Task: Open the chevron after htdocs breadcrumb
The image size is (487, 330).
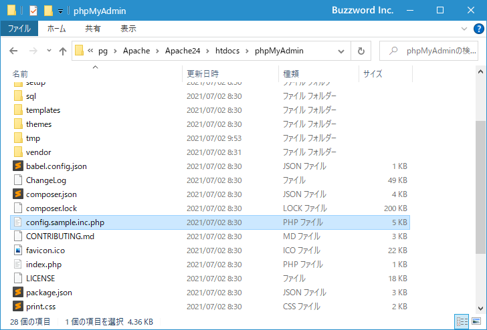Action: coord(247,51)
